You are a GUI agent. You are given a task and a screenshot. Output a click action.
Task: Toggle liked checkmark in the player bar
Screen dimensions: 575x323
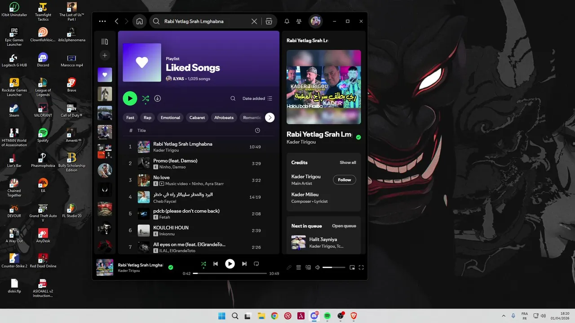(171, 267)
